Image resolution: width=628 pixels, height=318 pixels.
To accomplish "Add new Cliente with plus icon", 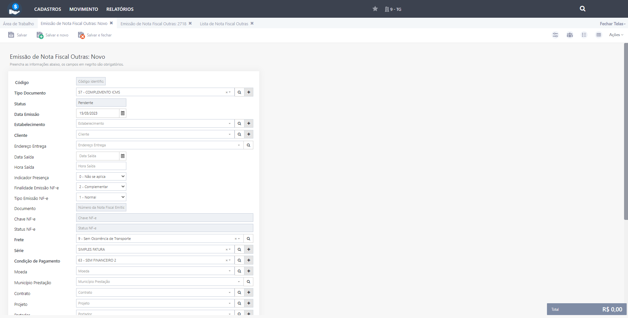I will [x=249, y=134].
